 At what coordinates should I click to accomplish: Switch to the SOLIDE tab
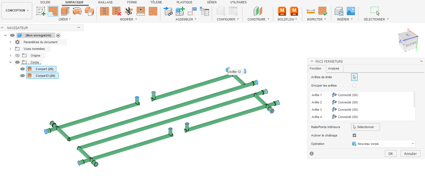click(x=45, y=2)
